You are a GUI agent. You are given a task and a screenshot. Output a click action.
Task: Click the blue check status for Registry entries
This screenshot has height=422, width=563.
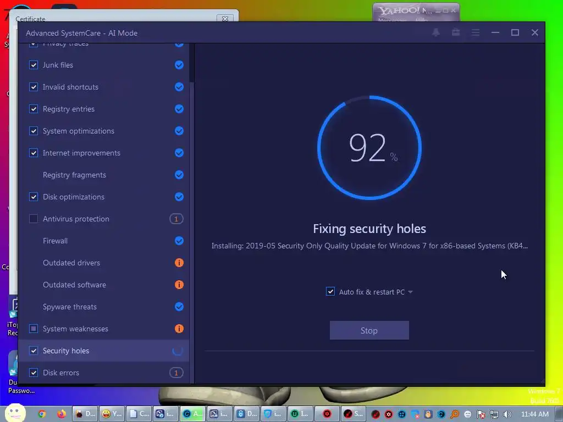(179, 109)
